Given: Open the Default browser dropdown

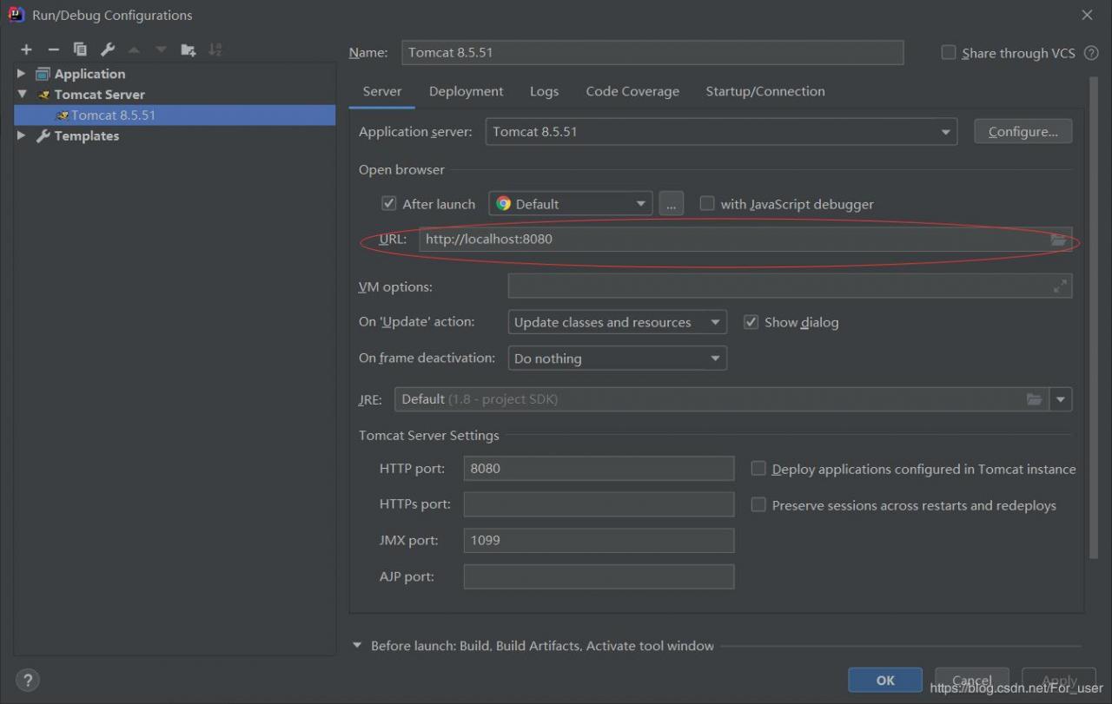Looking at the screenshot, I should 571,204.
